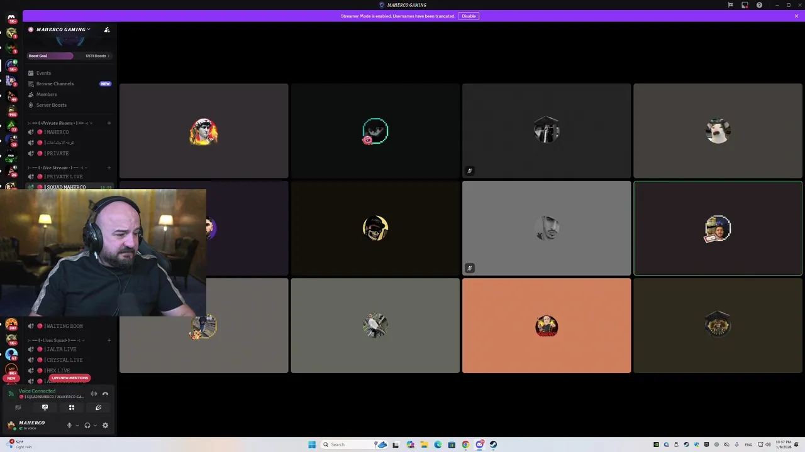Open Server Boosts in the sidebar

pos(69,105)
